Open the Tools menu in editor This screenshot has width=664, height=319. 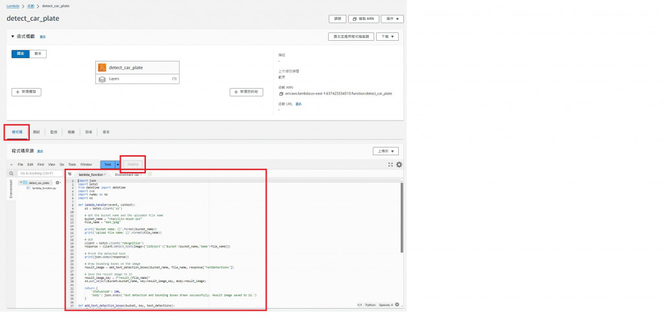pyautogui.click(x=73, y=164)
